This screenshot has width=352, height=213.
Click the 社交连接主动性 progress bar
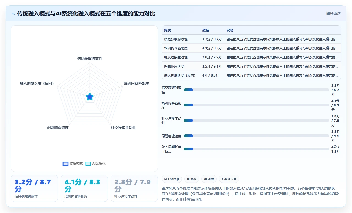click(x=256, y=120)
